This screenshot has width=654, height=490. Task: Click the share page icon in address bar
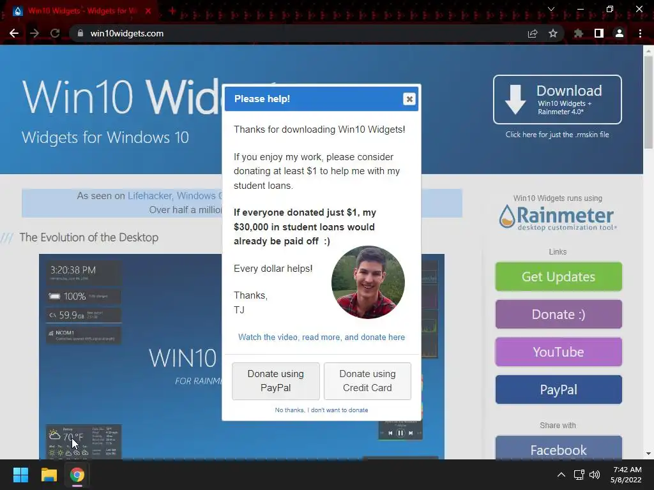(533, 33)
